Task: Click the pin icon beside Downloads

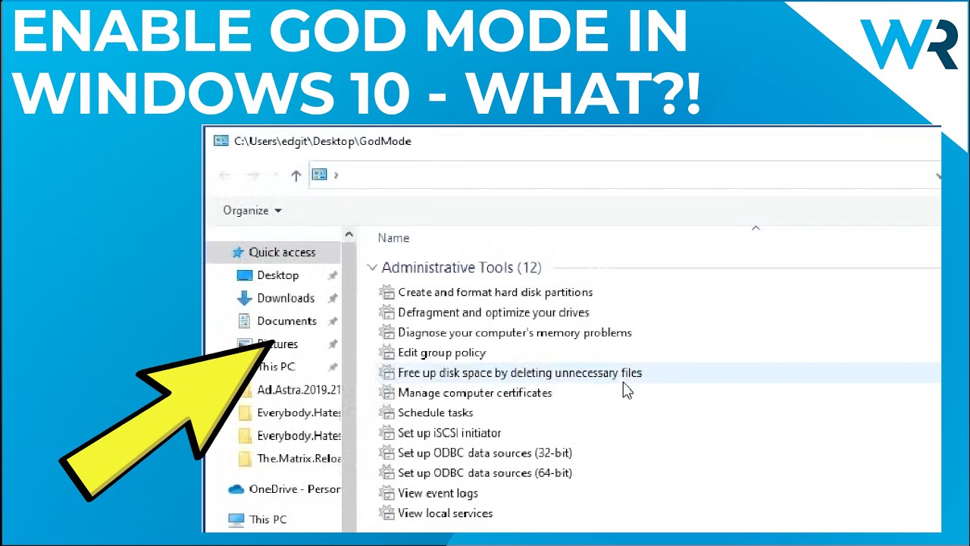Action: pyautogui.click(x=332, y=298)
